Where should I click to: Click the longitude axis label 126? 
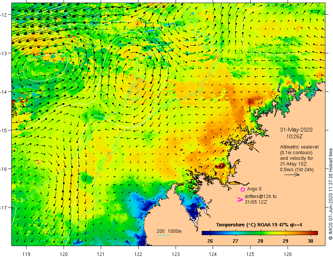[288, 254]
